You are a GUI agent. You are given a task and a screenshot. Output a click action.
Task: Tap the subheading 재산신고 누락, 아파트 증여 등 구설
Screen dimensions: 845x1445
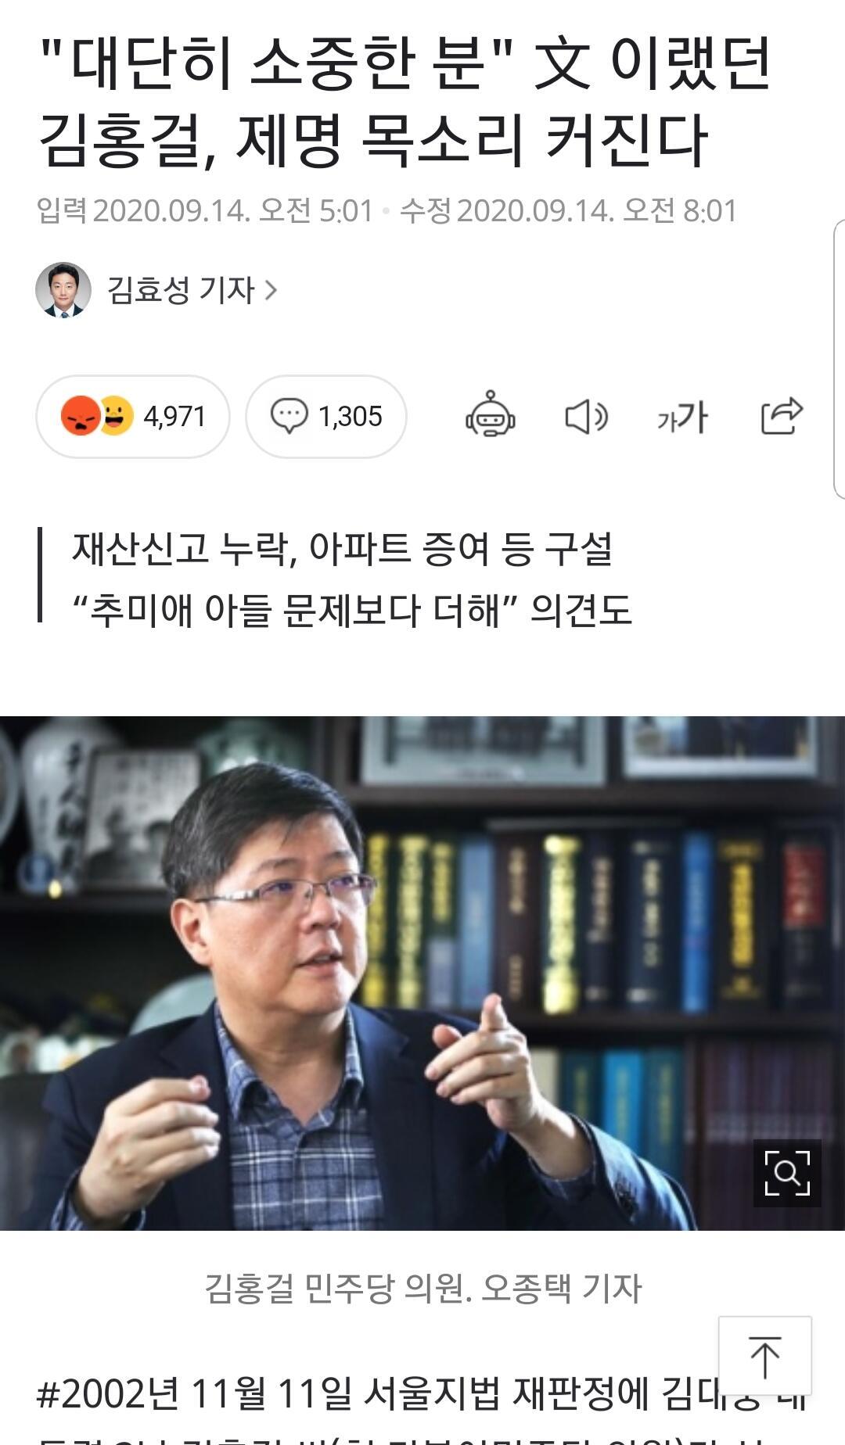[342, 548]
